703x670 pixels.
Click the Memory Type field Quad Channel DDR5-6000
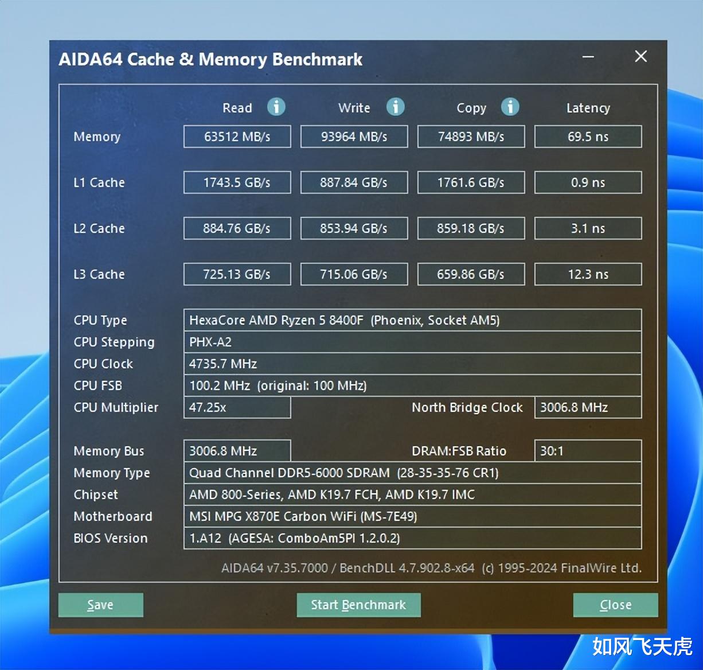(x=413, y=473)
